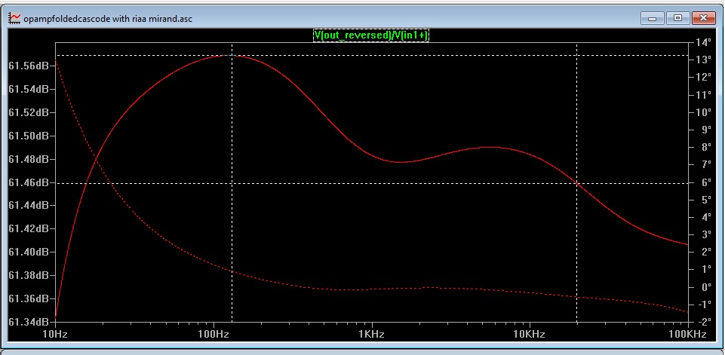Click the 14° phase axis label
This screenshot has width=725, height=355.
pyautogui.click(x=704, y=42)
